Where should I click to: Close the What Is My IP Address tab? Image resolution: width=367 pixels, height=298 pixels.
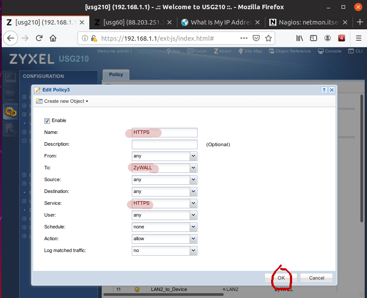[258, 22]
